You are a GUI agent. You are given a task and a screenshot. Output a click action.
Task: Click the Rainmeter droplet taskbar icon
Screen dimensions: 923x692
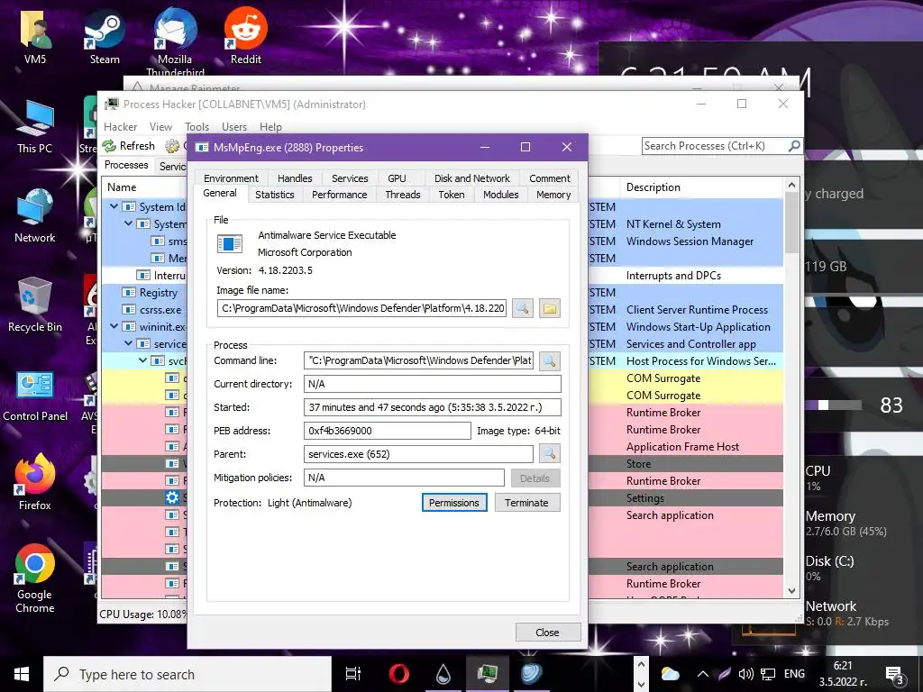pos(443,674)
